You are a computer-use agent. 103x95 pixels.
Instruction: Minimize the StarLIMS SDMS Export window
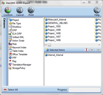(x=84, y=2)
